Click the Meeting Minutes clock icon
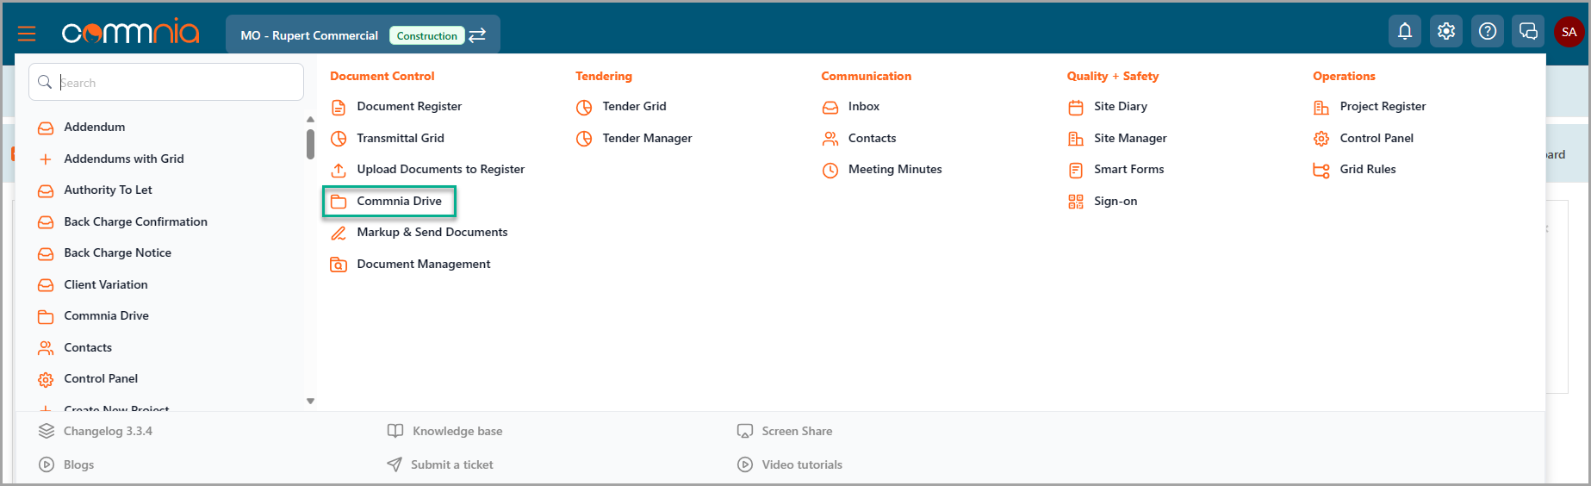The height and width of the screenshot is (486, 1591). tap(830, 170)
